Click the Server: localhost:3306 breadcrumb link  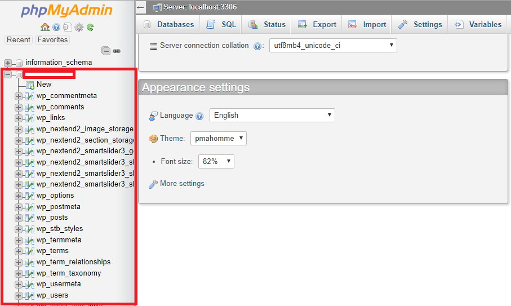(200, 7)
